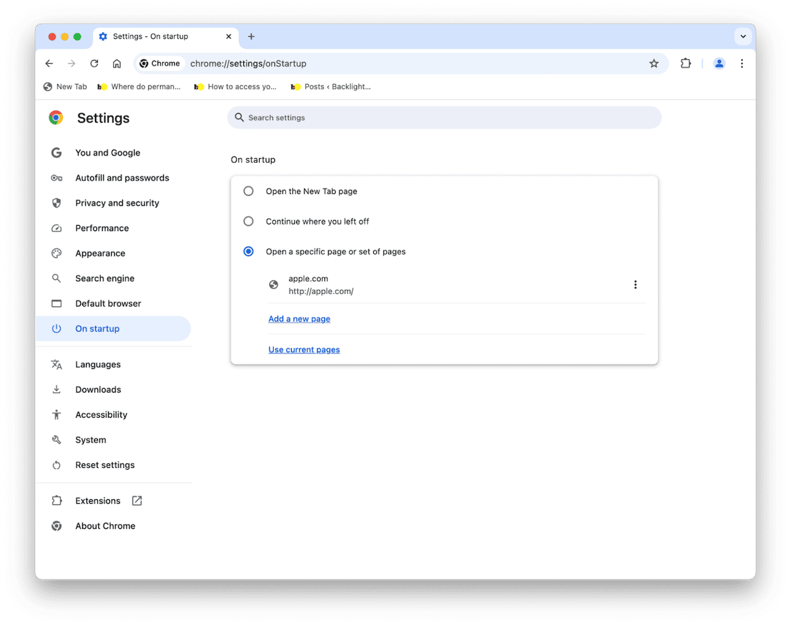Select 'Open the New Tab page' radio

coord(248,191)
